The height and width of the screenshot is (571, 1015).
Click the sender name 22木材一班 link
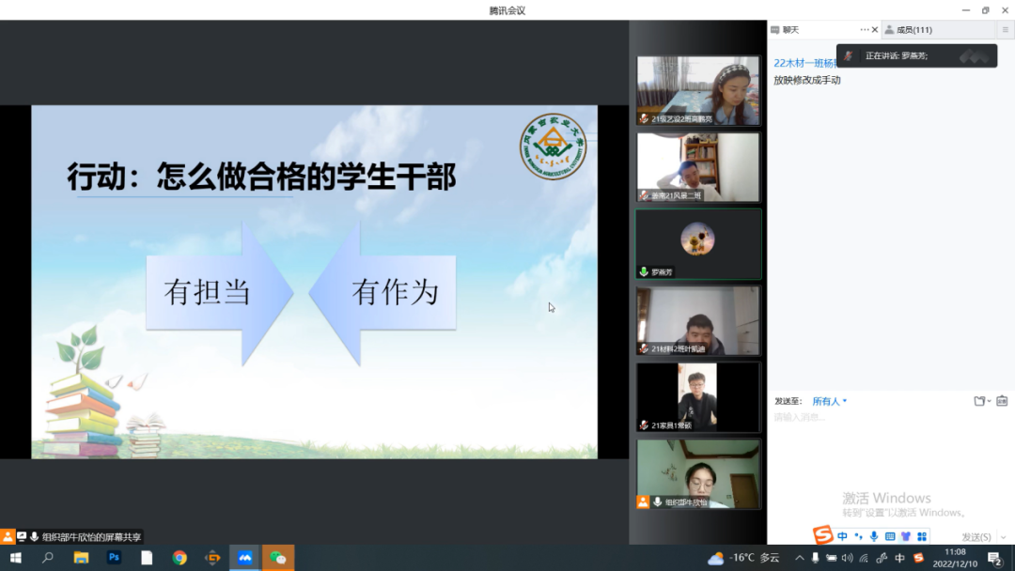click(x=804, y=63)
